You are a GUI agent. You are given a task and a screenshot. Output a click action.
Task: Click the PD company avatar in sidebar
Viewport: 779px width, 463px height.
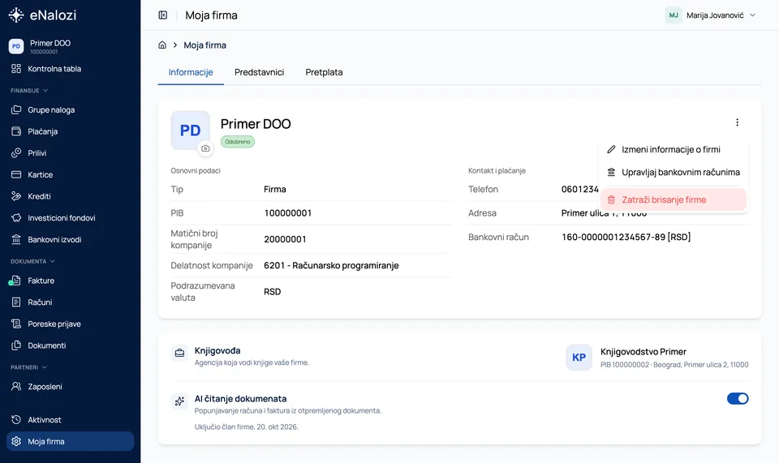[x=16, y=46]
